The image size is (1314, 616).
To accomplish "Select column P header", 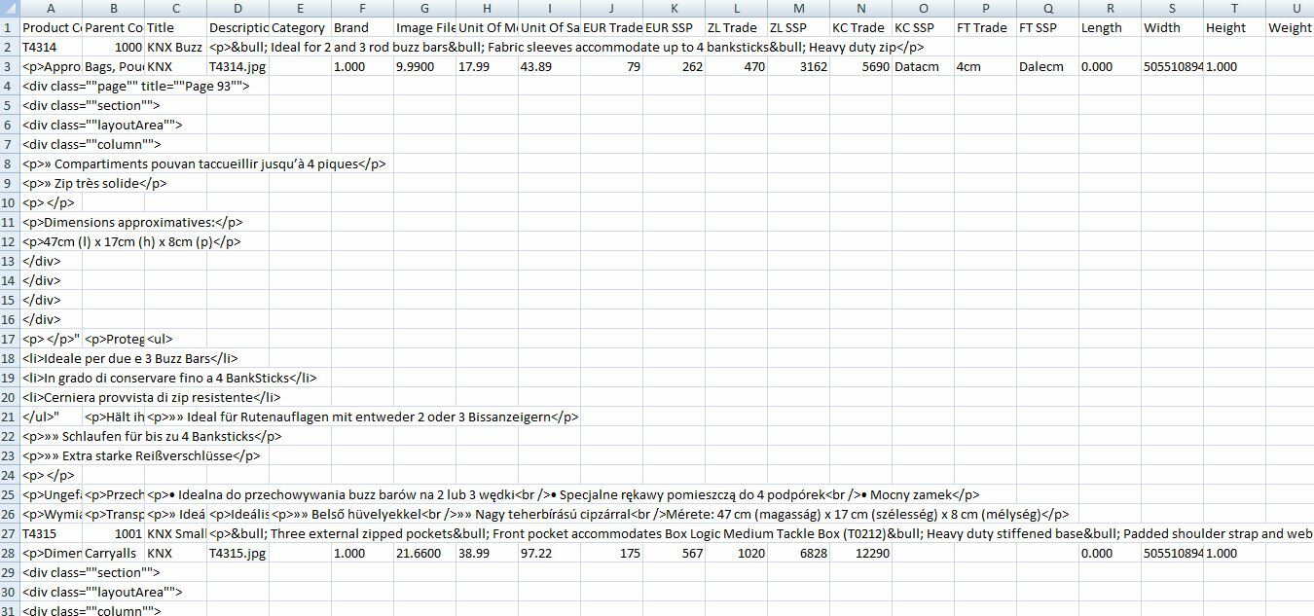I will pyautogui.click(x=985, y=9).
